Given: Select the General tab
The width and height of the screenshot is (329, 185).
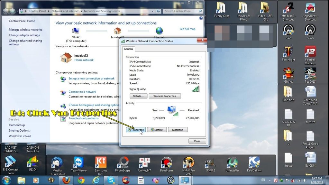Looking at the screenshot, I should 128,49.
